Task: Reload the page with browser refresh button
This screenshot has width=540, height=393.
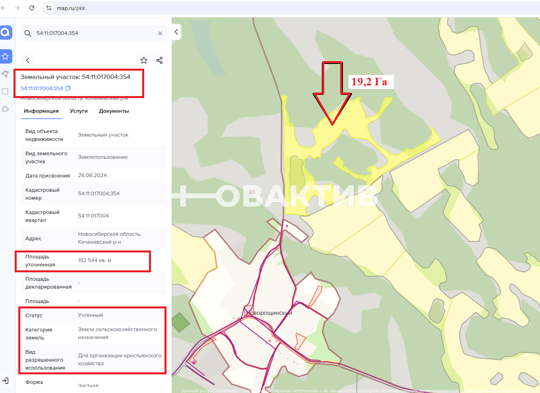Action: 32,8
